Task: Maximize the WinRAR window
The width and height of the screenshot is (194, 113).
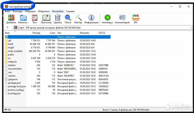Action: click(x=180, y=7)
